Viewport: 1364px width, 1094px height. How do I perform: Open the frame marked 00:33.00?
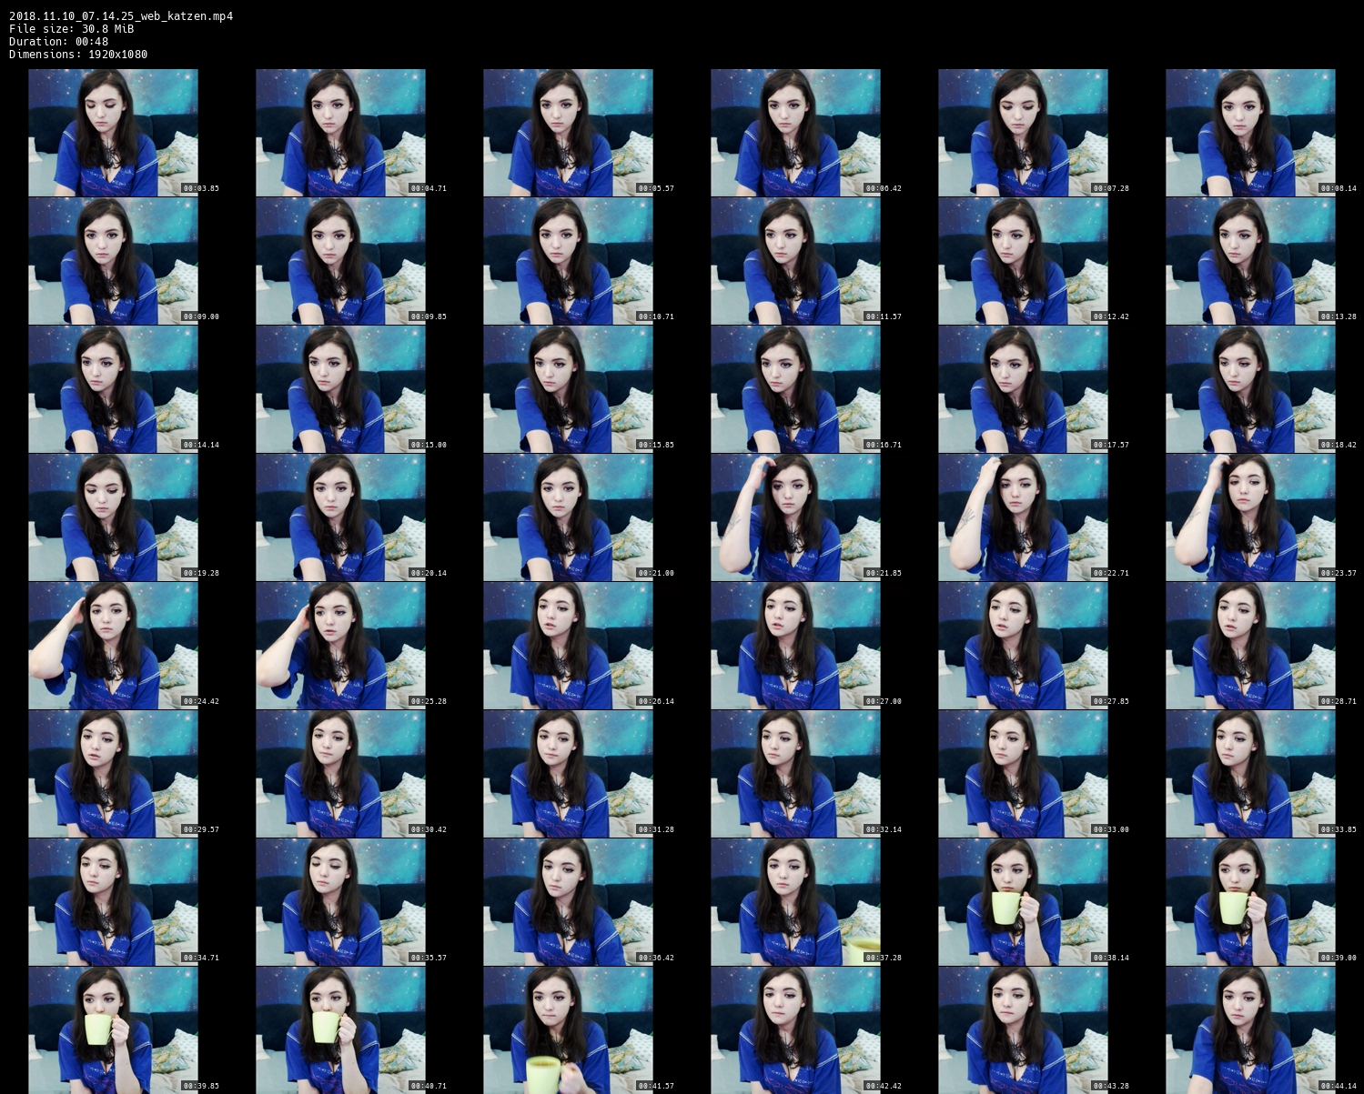pos(1023,774)
